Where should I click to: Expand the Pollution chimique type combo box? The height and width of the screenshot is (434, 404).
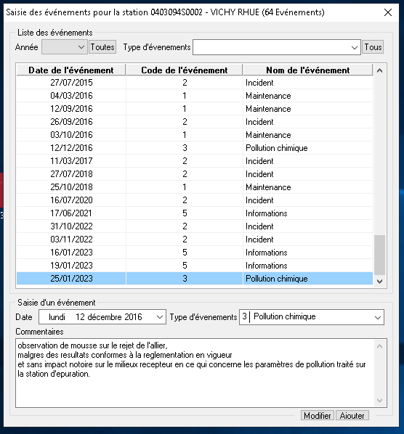312,317
